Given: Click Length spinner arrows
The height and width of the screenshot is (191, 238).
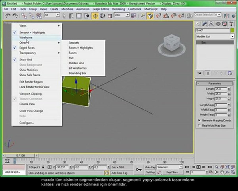Looking at the screenshot, I should 229,89.
